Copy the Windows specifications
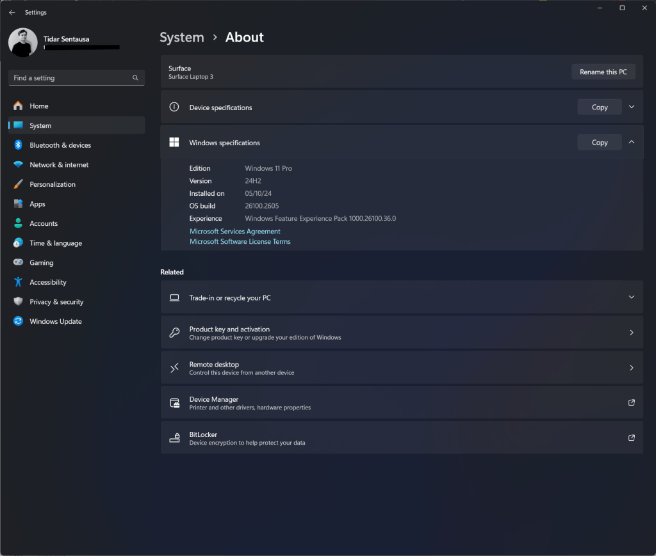The width and height of the screenshot is (656, 556). (x=600, y=143)
